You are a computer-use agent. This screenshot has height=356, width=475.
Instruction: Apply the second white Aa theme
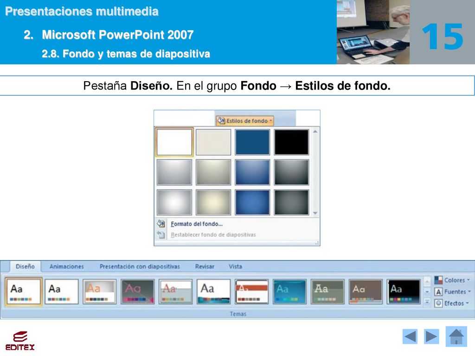pos(62,292)
